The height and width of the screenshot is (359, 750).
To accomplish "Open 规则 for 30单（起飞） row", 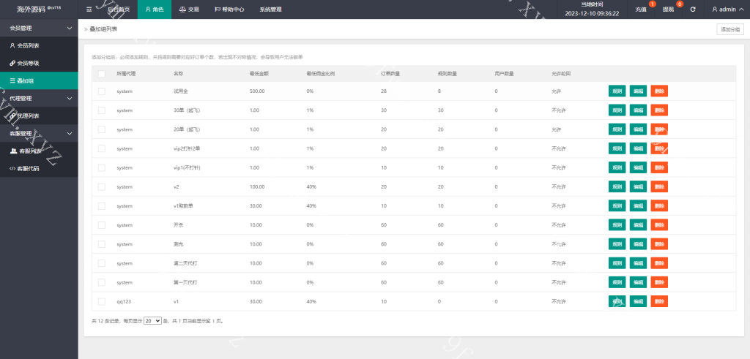I will click(617, 110).
